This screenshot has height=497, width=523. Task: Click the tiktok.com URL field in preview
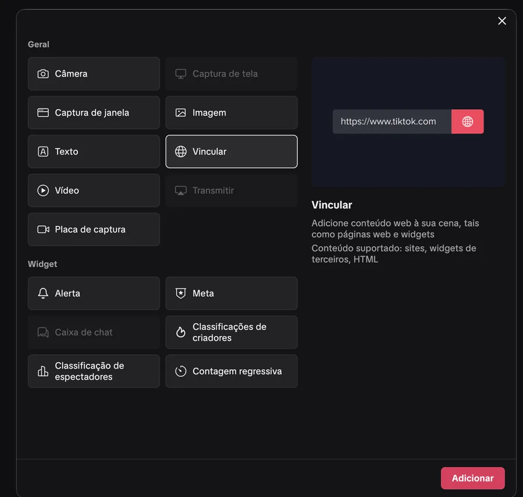[392, 122]
